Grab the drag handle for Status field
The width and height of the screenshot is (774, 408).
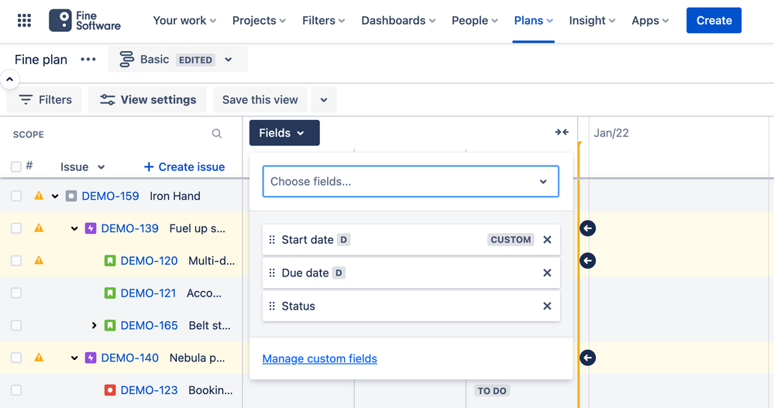[x=272, y=307]
